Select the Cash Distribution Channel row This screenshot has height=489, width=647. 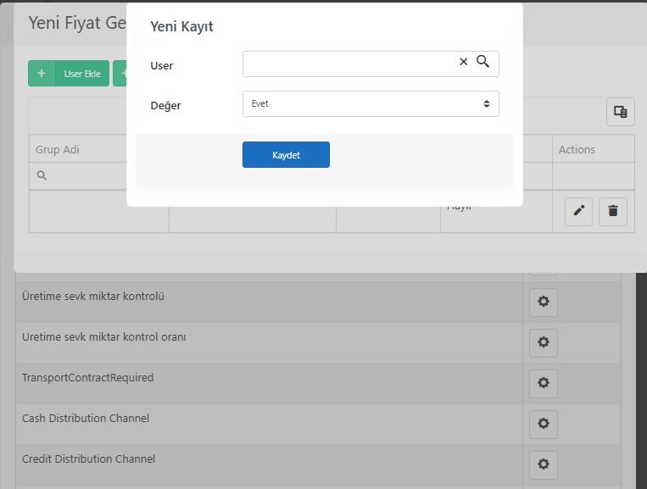pos(269,424)
